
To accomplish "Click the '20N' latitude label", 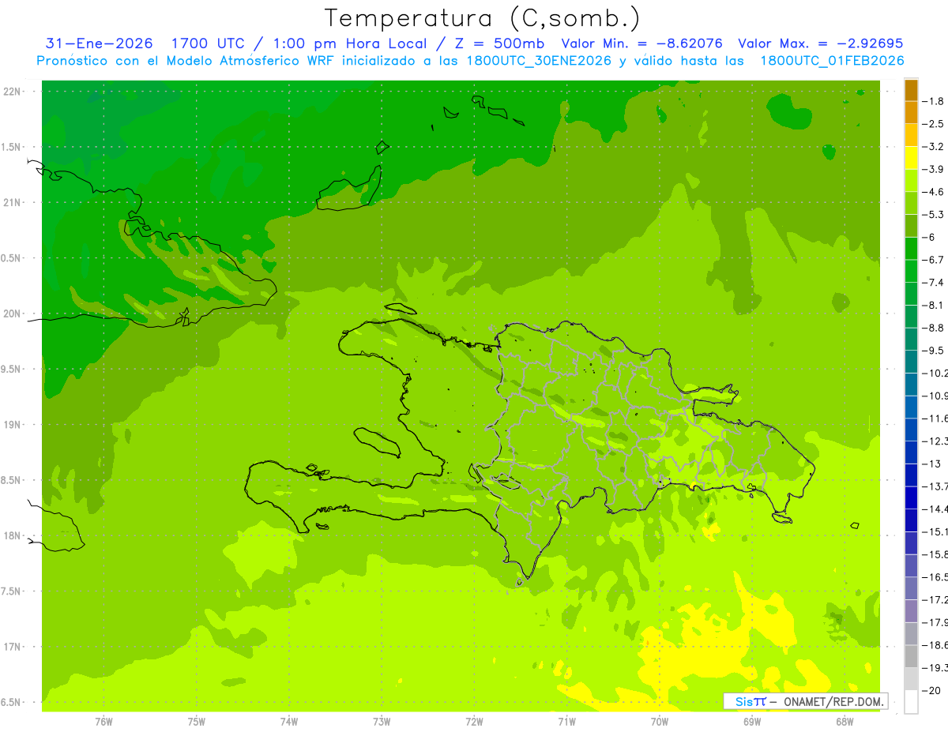I will [x=12, y=313].
